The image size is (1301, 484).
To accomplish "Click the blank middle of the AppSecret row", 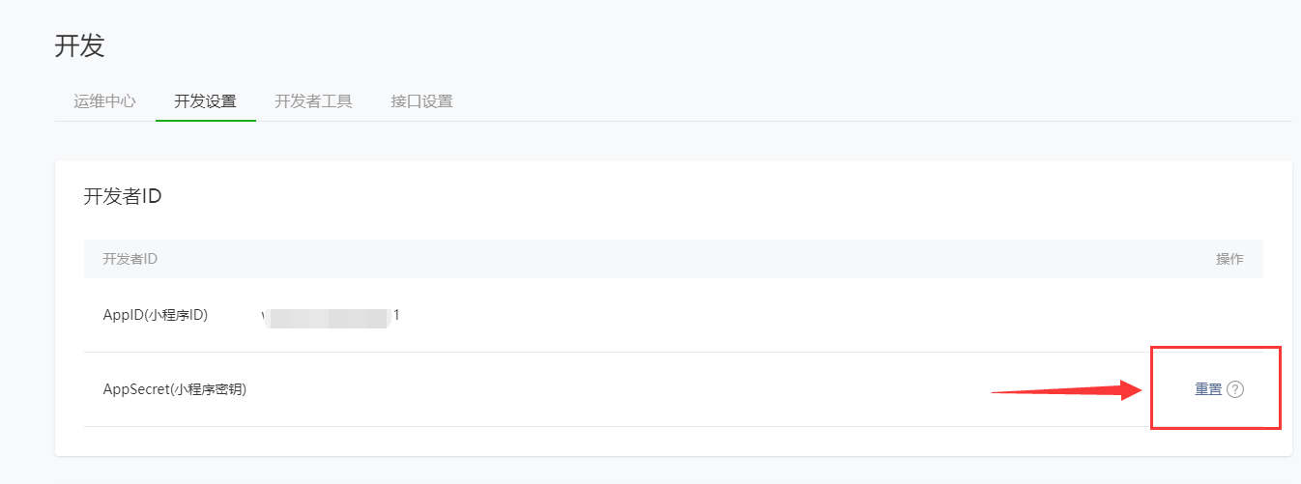I will pos(619,389).
